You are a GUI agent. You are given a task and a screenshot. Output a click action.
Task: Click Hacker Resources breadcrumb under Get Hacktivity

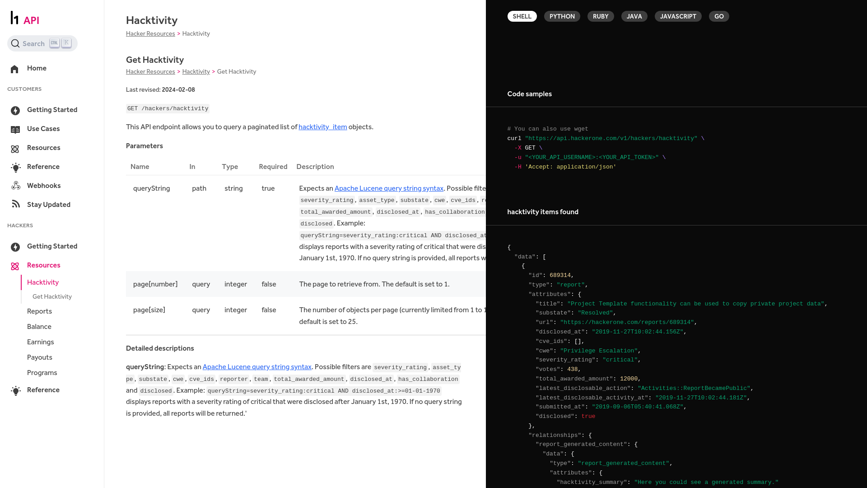(150, 72)
